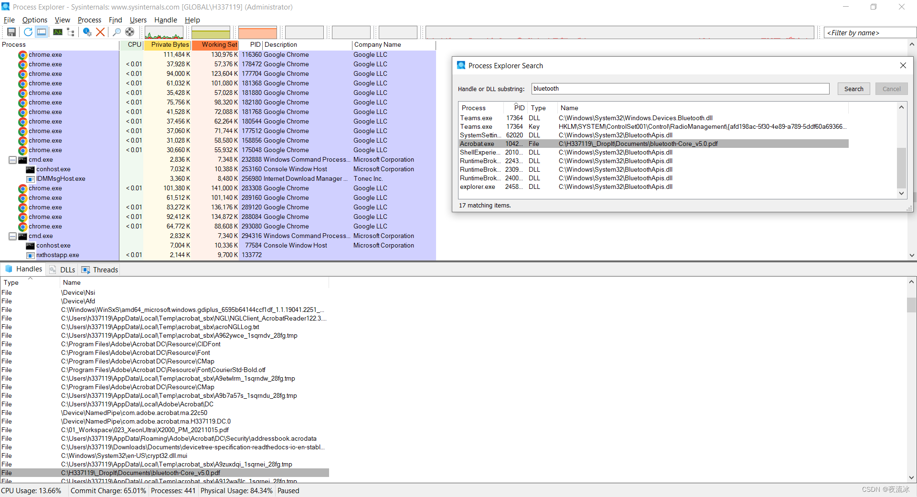This screenshot has height=497, width=917.
Task: Open the File menu
Action: click(x=9, y=20)
